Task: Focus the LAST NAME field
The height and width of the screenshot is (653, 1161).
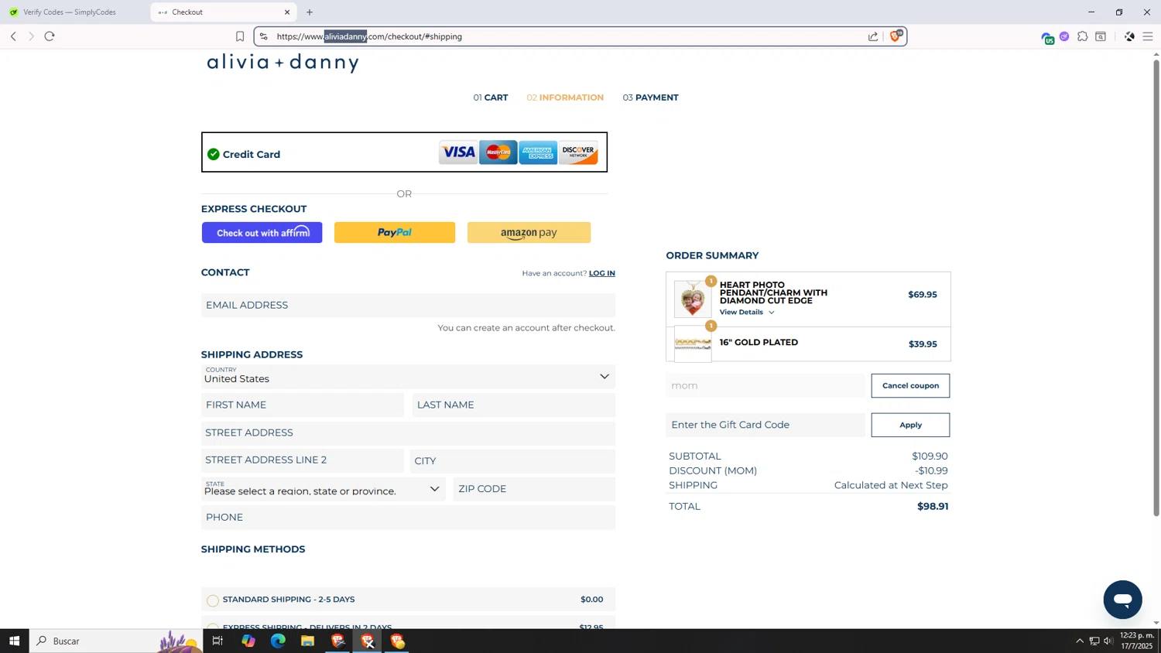Action: point(514,405)
